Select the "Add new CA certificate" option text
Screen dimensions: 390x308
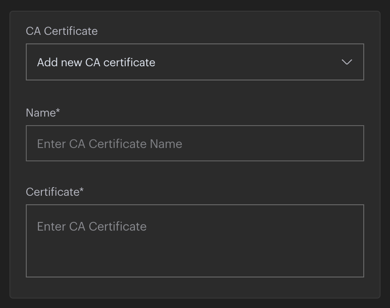point(96,62)
